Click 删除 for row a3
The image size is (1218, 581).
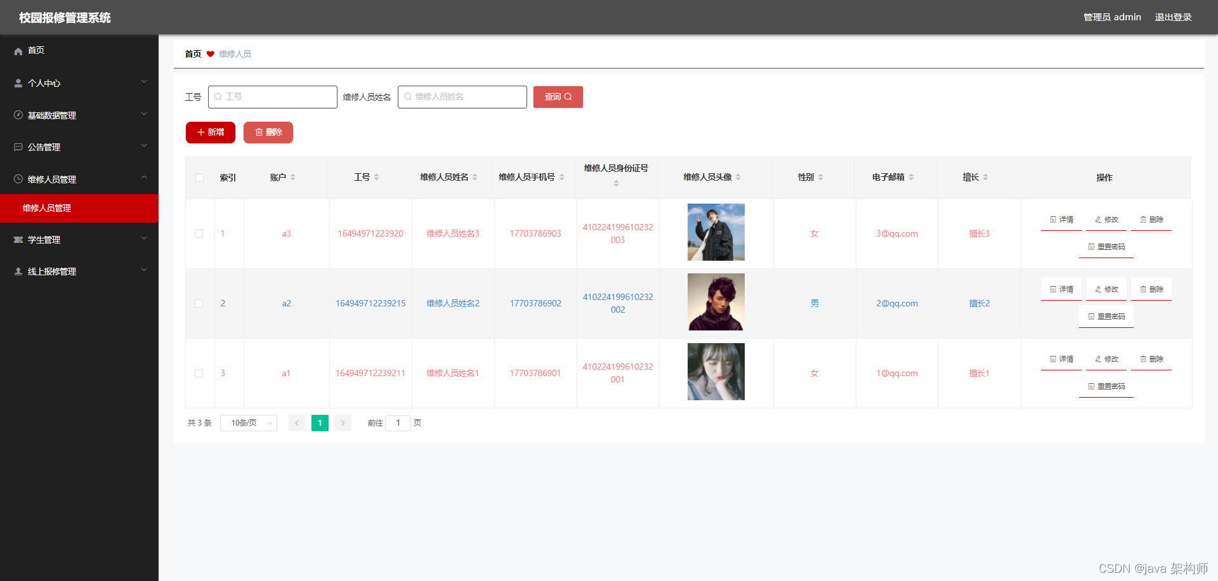click(x=1151, y=219)
